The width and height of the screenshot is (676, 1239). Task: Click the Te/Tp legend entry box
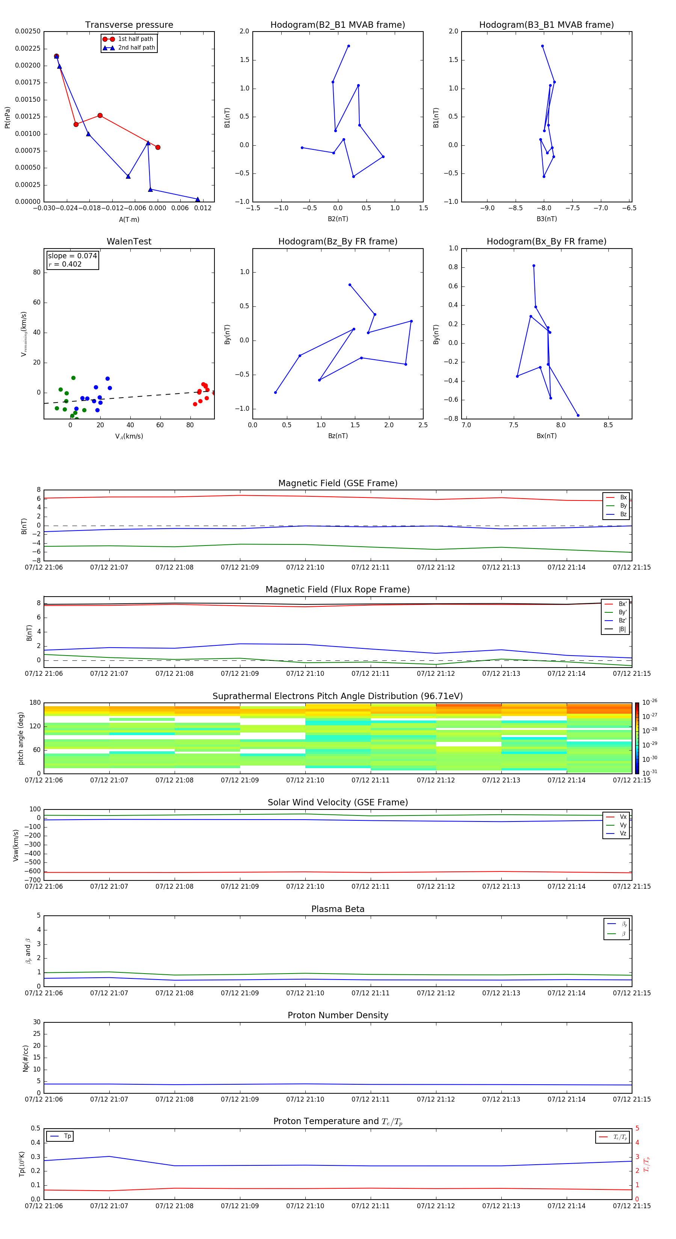pos(613,1137)
